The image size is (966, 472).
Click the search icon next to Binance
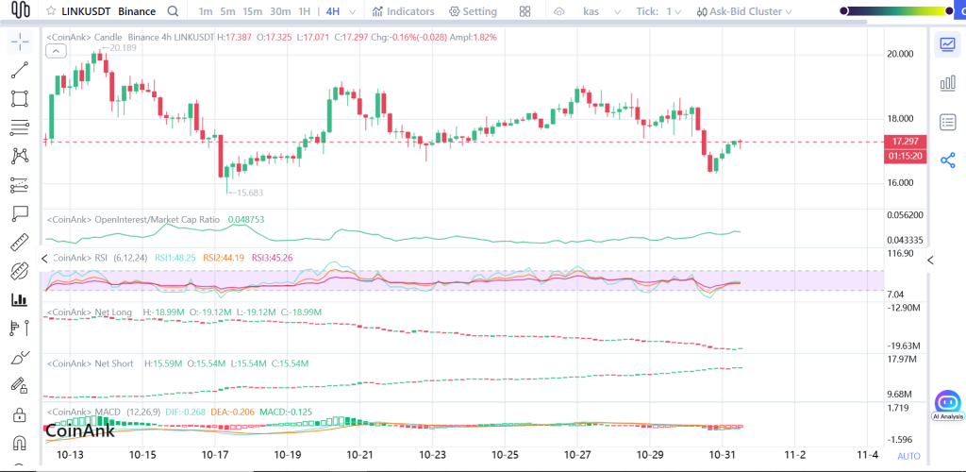coord(172,11)
